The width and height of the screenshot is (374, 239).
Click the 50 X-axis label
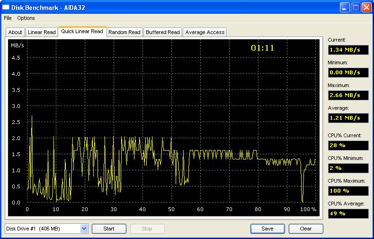tap(171, 209)
